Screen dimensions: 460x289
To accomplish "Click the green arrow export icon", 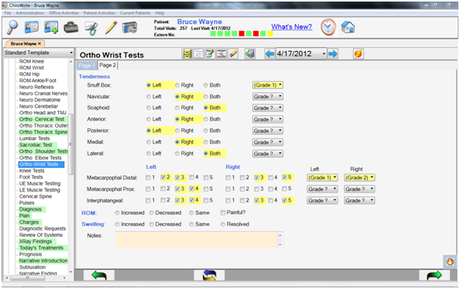I will coord(249,53).
